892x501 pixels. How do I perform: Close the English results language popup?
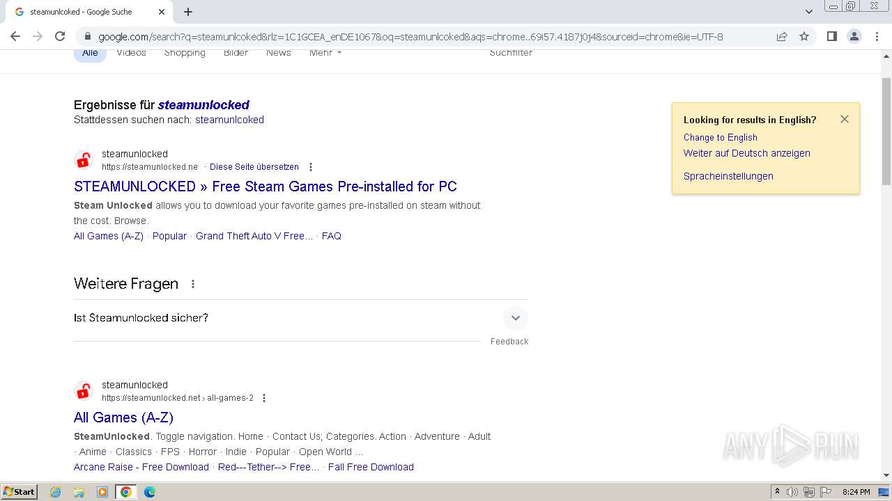845,119
